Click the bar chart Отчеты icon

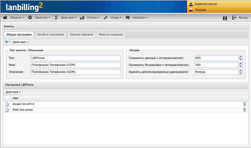(x=82, y=18)
